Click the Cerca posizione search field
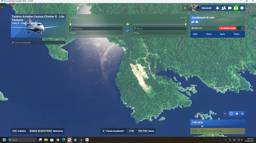The image size is (256, 143). tap(38, 42)
